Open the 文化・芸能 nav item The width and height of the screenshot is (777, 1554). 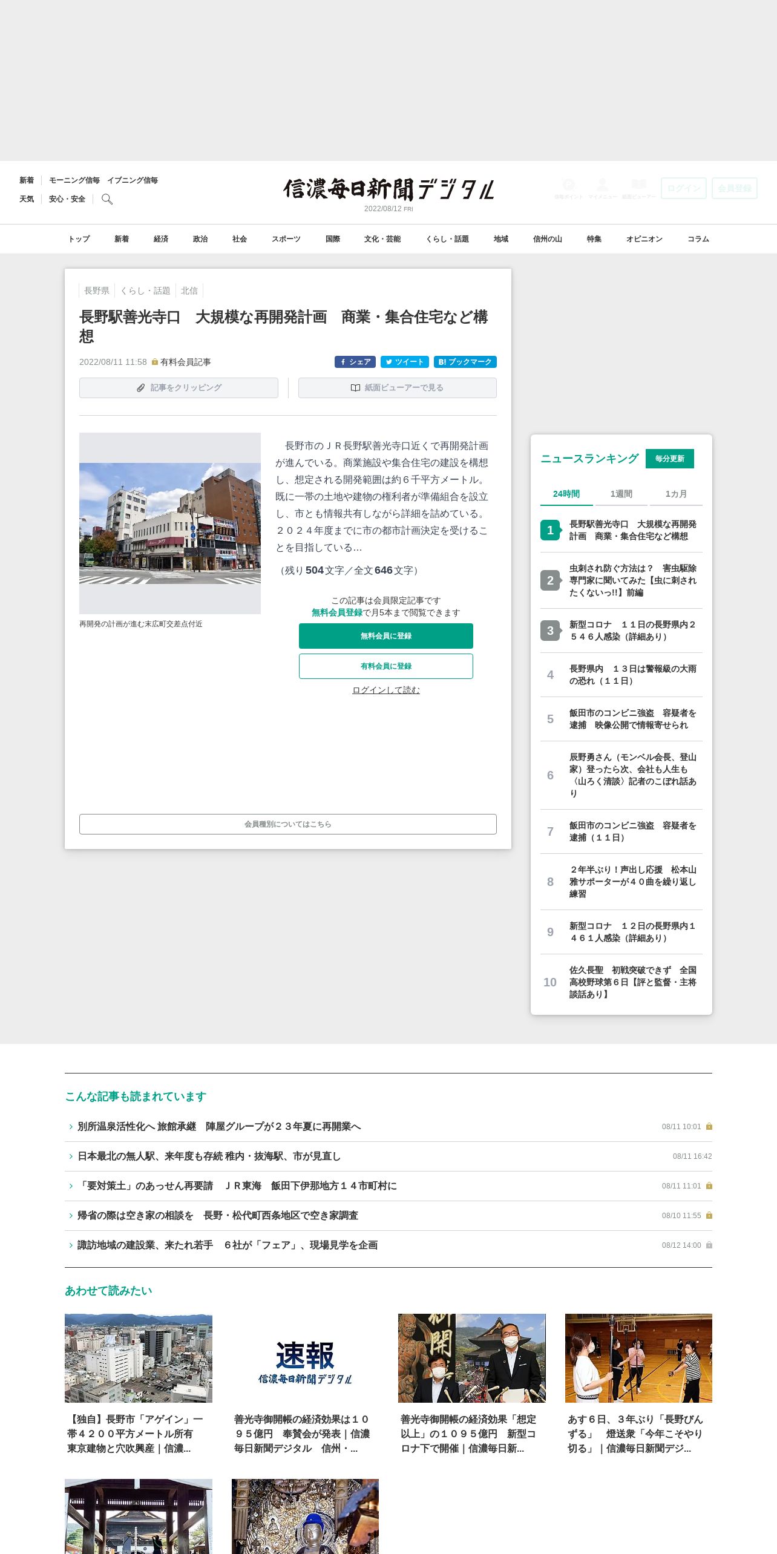(x=382, y=239)
